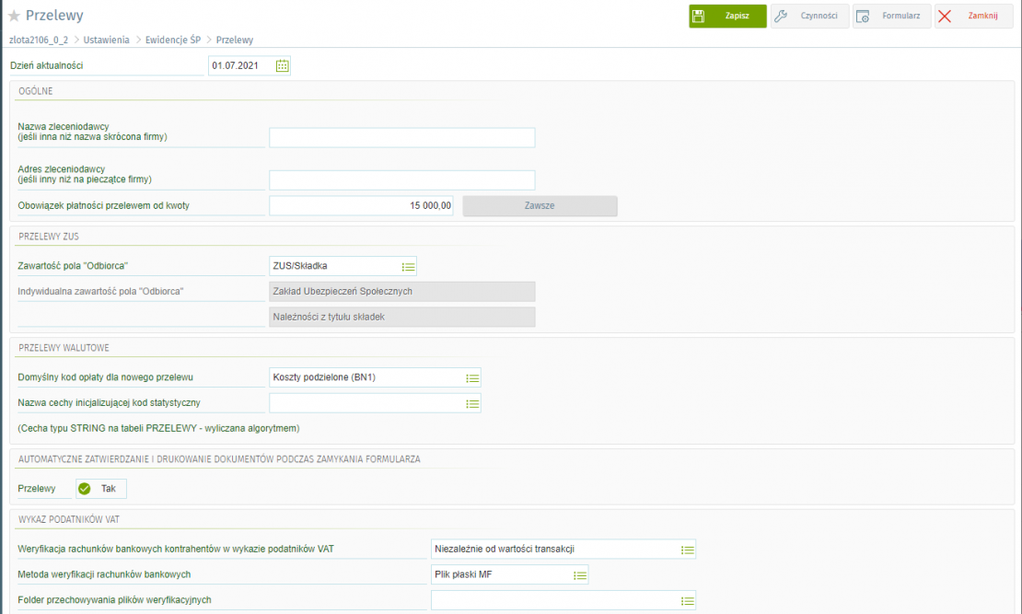Navigate to Ewidencje ŚP breadcrumb link
Image resolution: width=1022 pixels, height=614 pixels.
coord(173,41)
